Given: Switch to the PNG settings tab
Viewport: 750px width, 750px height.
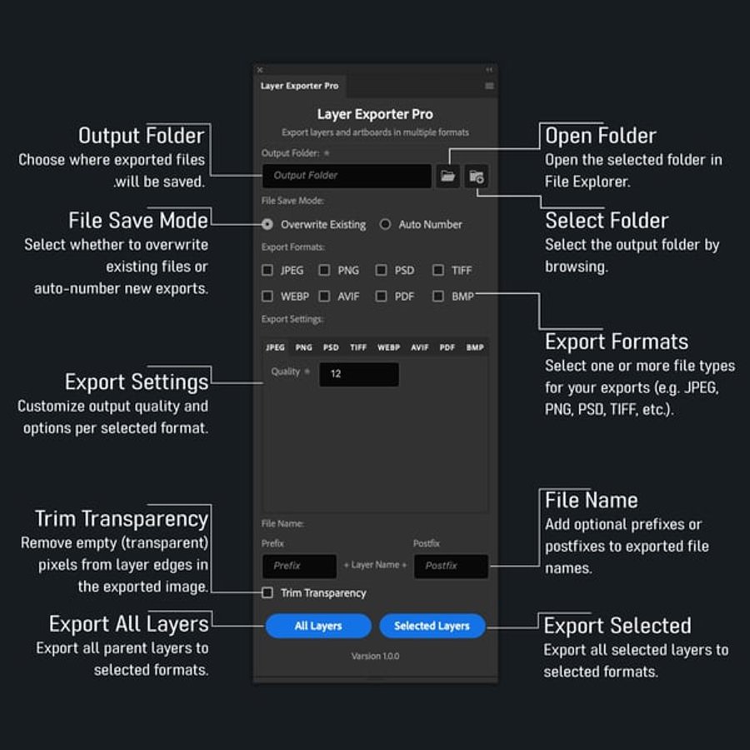Looking at the screenshot, I should (303, 347).
